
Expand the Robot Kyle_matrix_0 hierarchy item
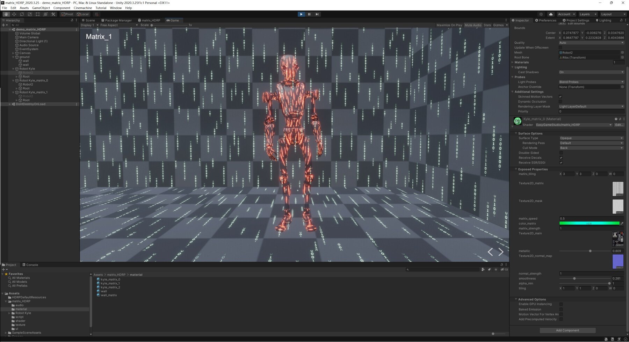[x=13, y=80]
